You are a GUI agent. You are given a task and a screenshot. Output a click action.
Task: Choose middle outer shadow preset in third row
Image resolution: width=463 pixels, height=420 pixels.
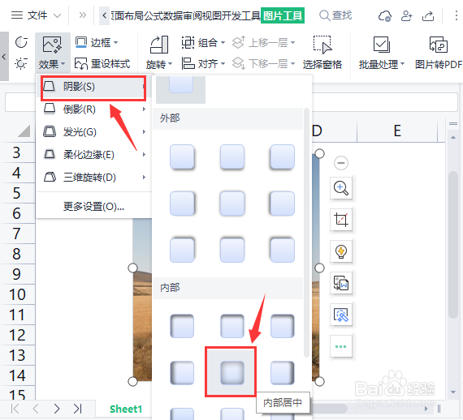(x=232, y=250)
